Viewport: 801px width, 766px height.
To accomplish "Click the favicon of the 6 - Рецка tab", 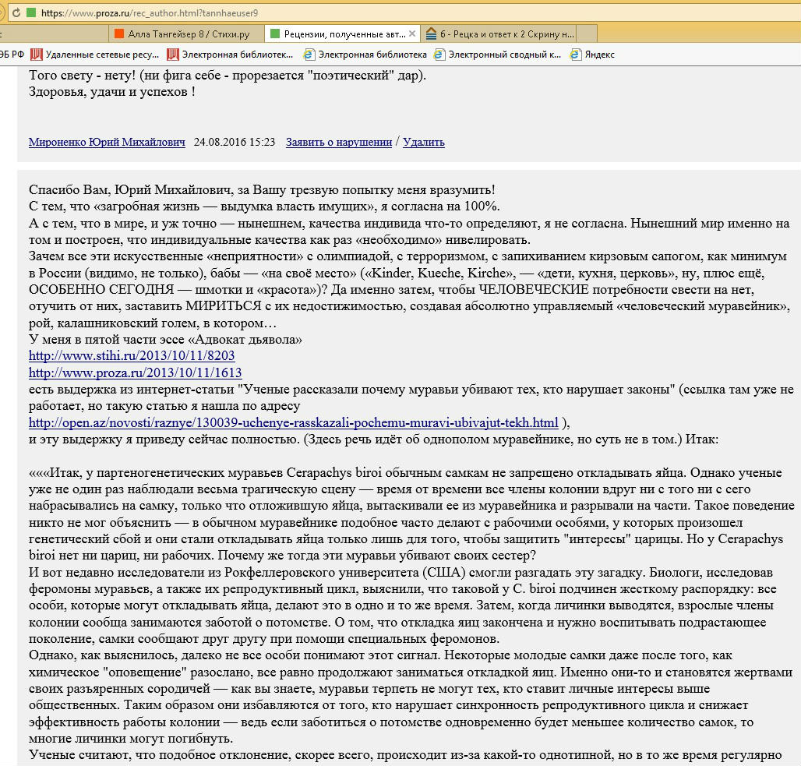I will coord(431,34).
